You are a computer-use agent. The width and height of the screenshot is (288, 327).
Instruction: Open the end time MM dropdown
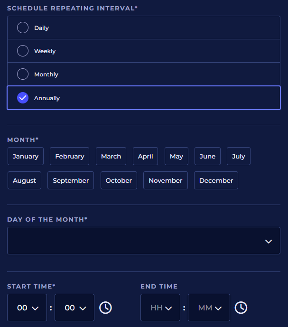tap(209, 308)
